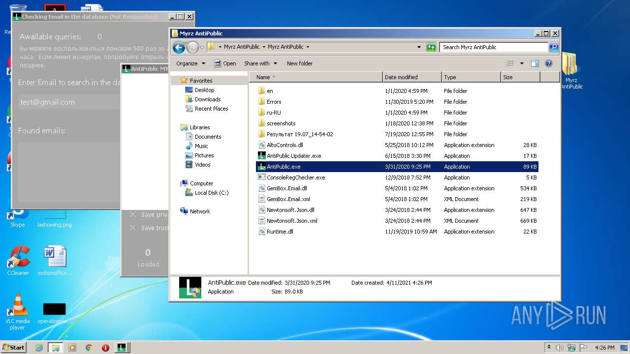Select Documents library
Image resolution: width=630 pixels, height=354 pixels.
pyautogui.click(x=208, y=137)
